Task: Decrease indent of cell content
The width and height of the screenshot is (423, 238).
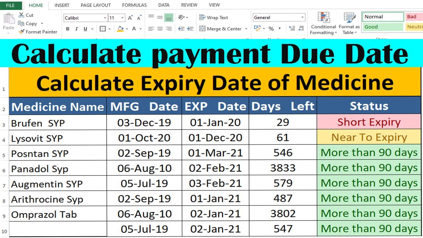Action: [181, 29]
